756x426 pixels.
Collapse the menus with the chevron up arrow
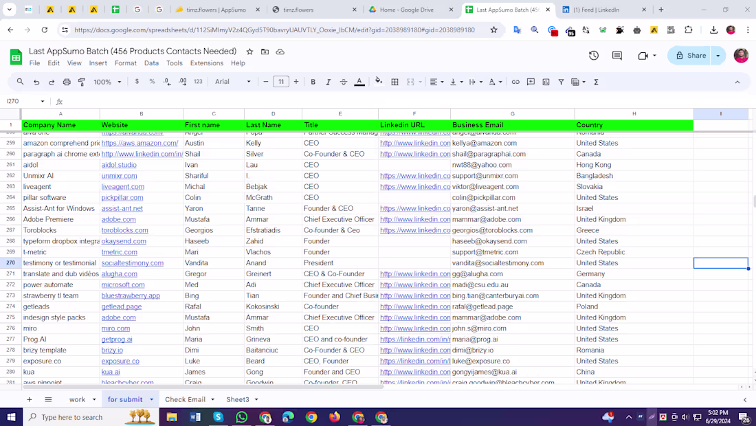[x=737, y=82]
